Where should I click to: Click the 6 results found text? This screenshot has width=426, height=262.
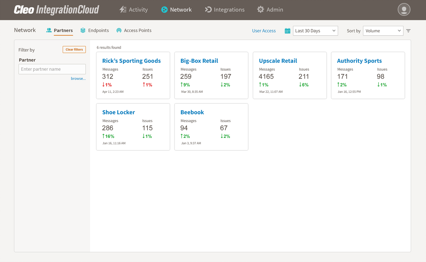point(109,47)
